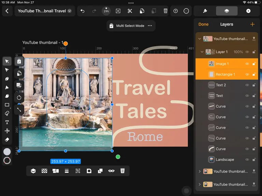Cut selection with the scissors icon
262x196 pixels.
130,11
